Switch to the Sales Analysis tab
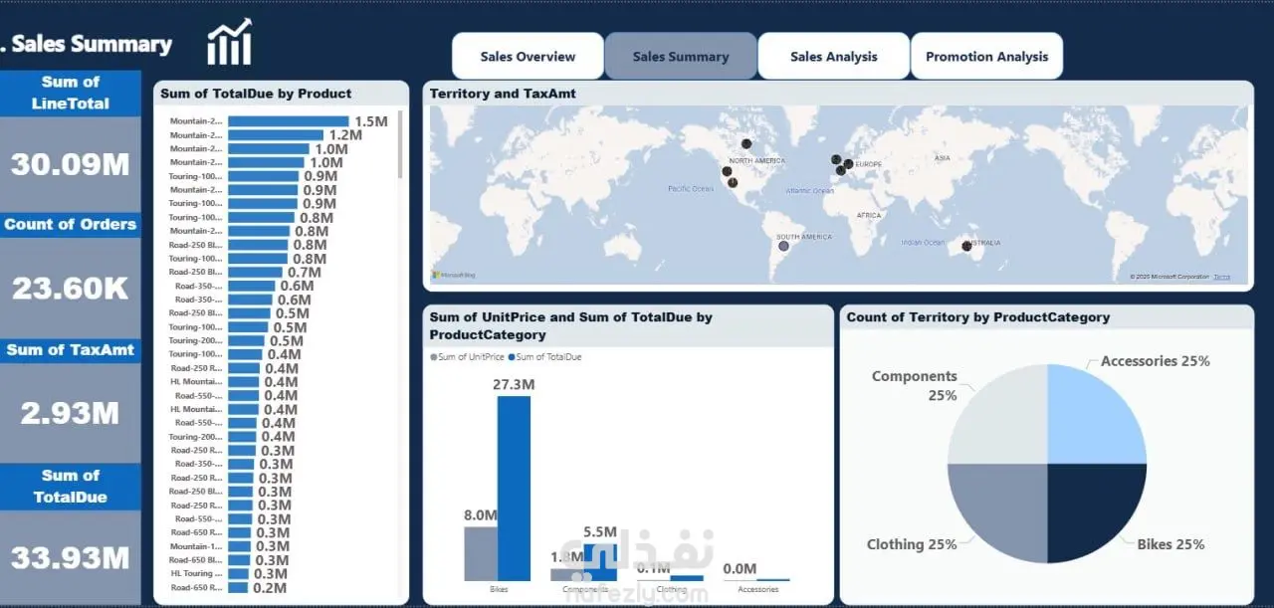 [x=834, y=56]
